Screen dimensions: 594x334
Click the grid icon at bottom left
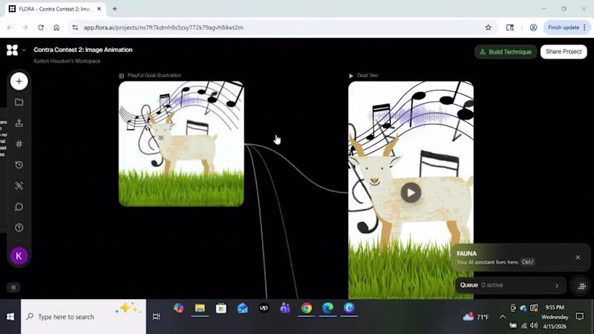13,287
